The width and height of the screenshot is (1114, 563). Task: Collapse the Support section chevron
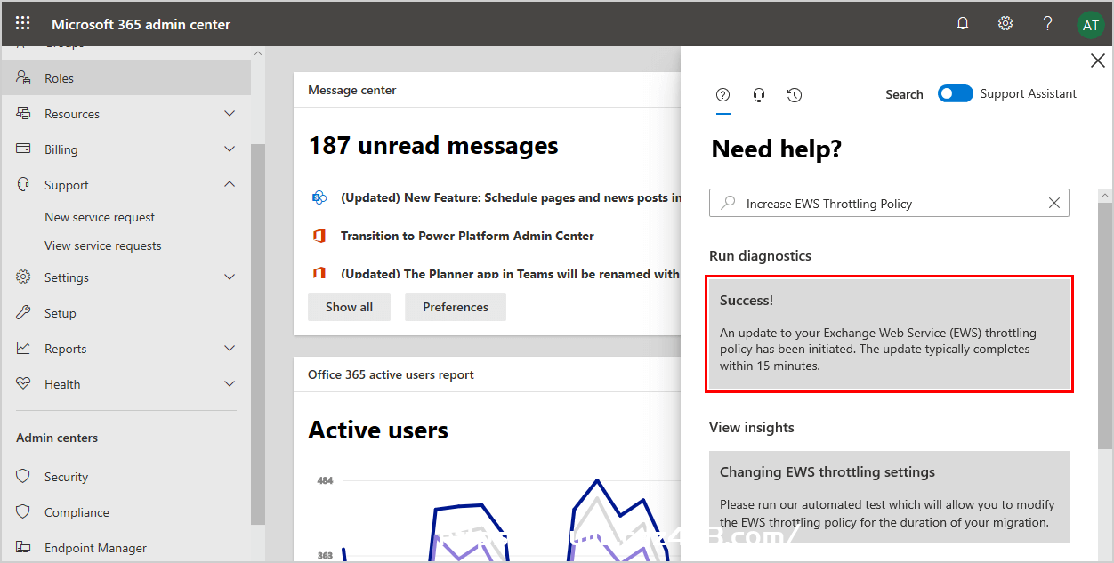click(230, 185)
